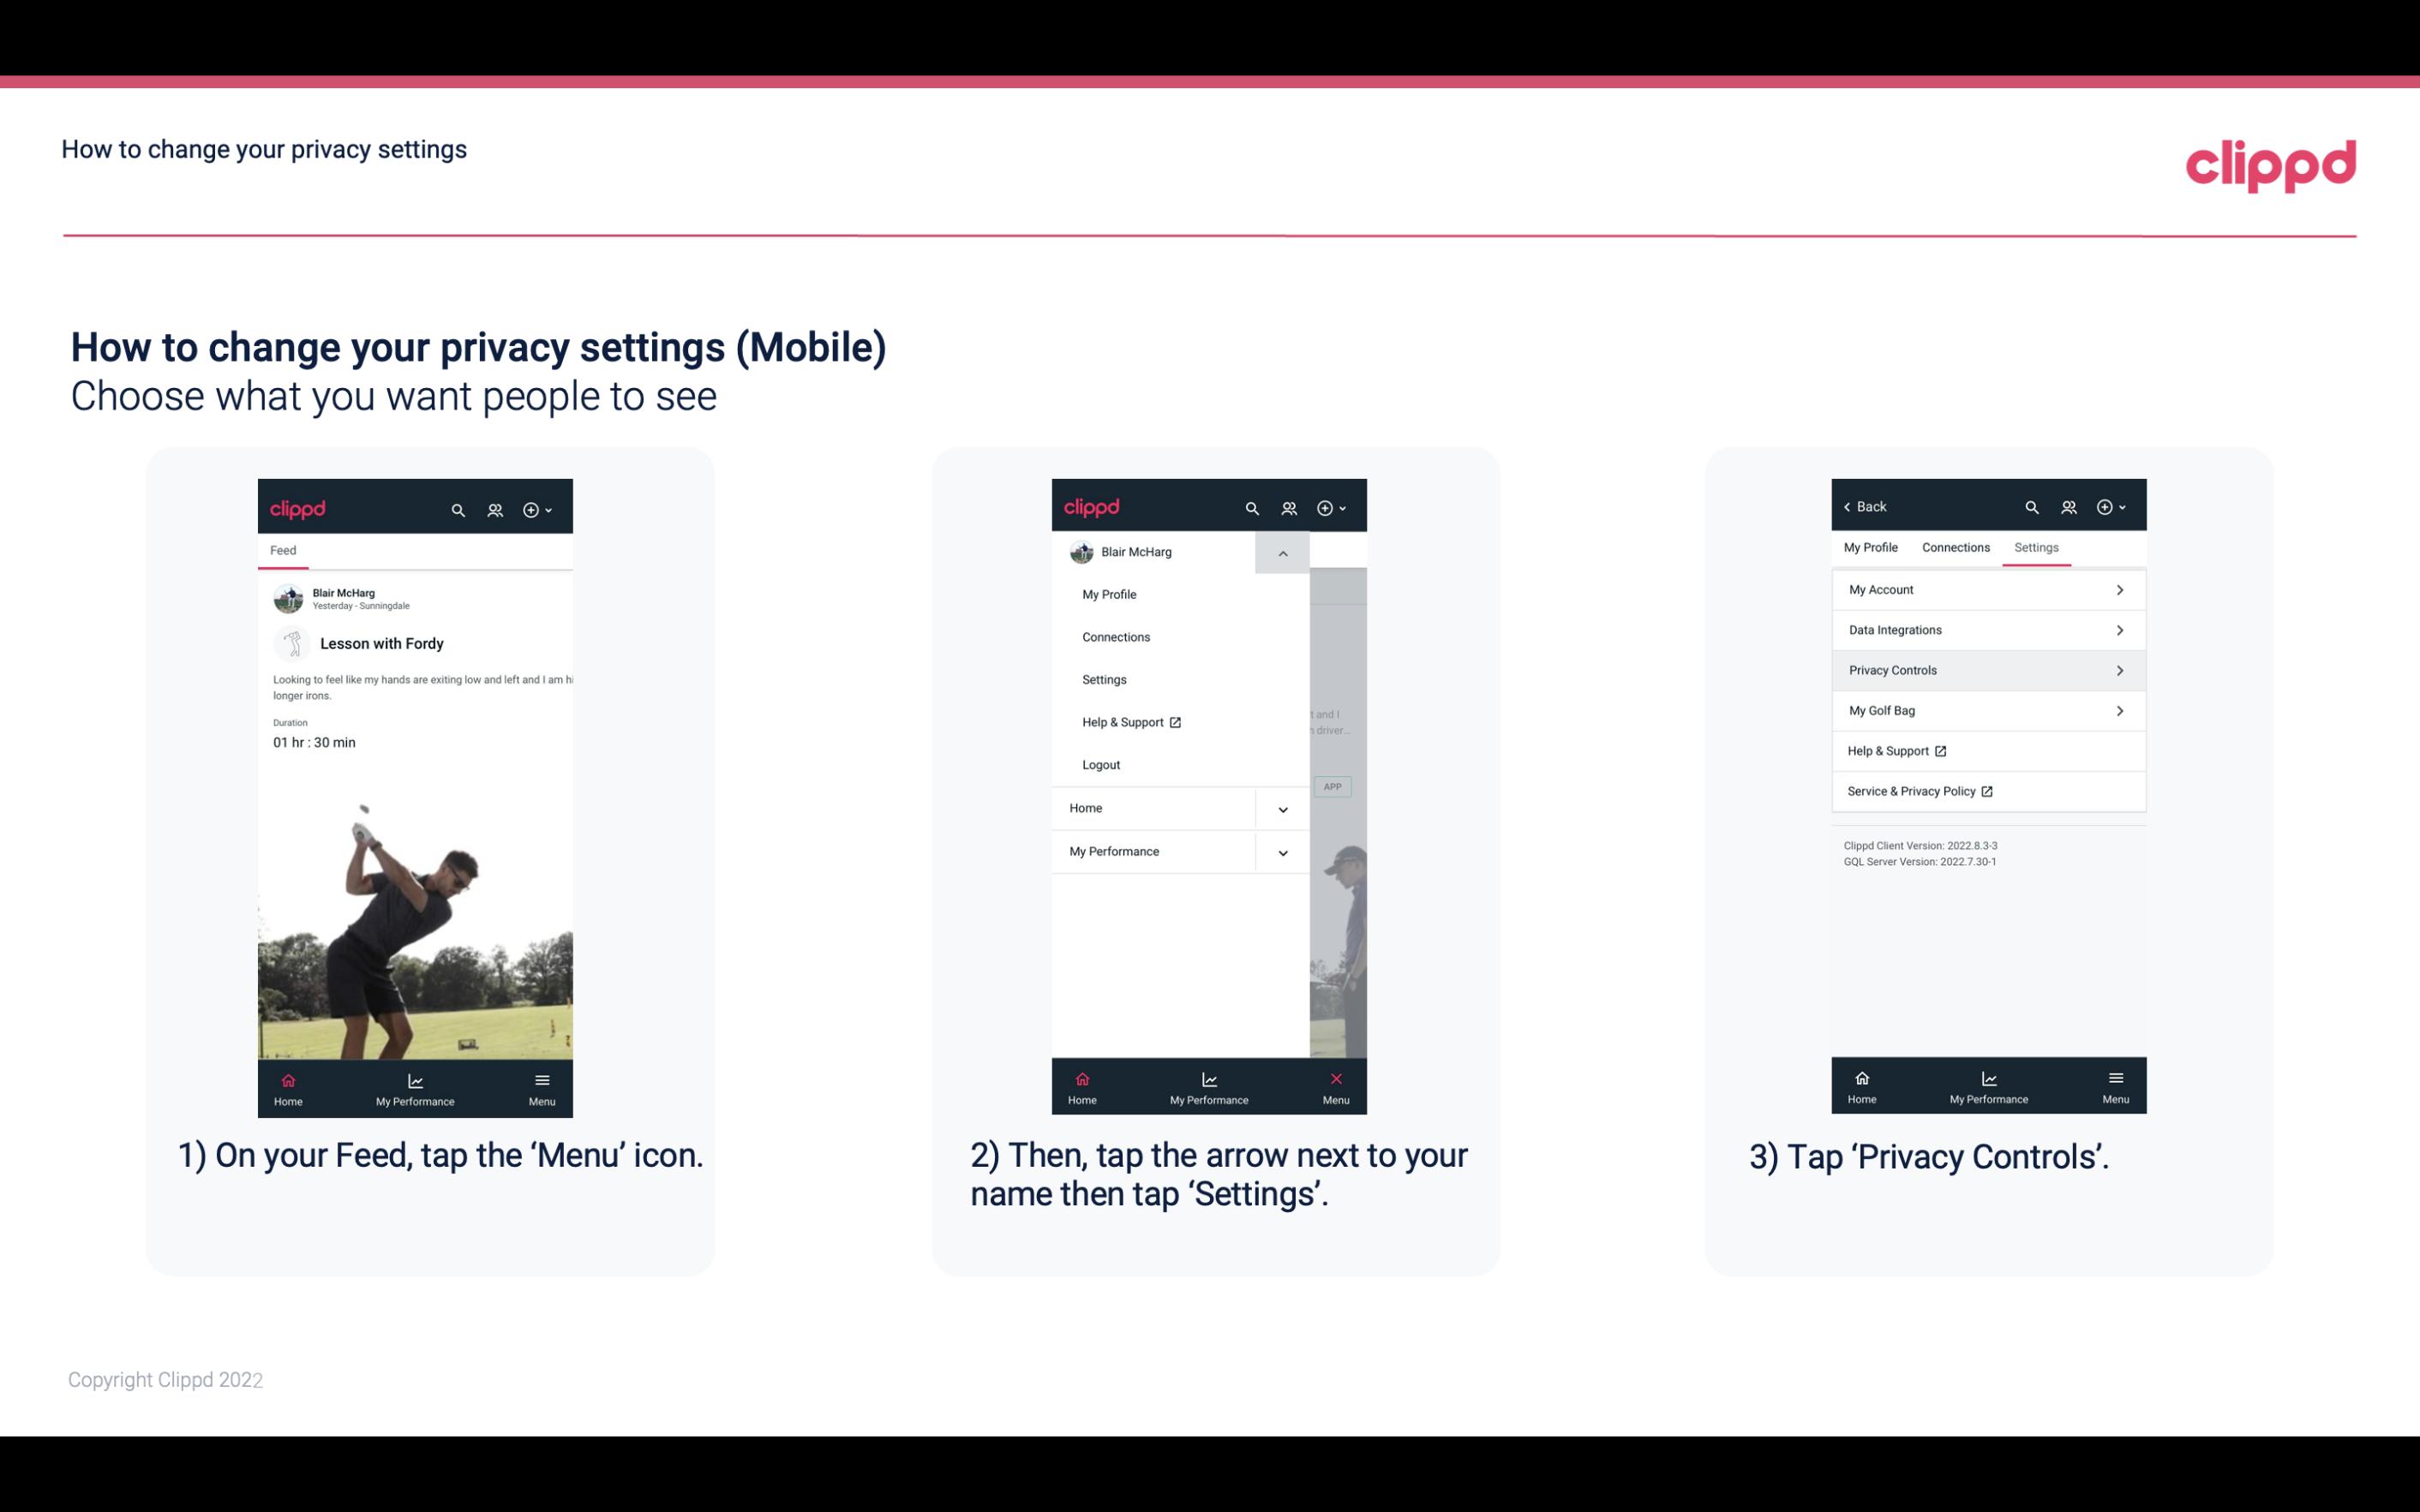The image size is (2420, 1512).
Task: Select the My Profile tab in header
Action: tap(1872, 547)
